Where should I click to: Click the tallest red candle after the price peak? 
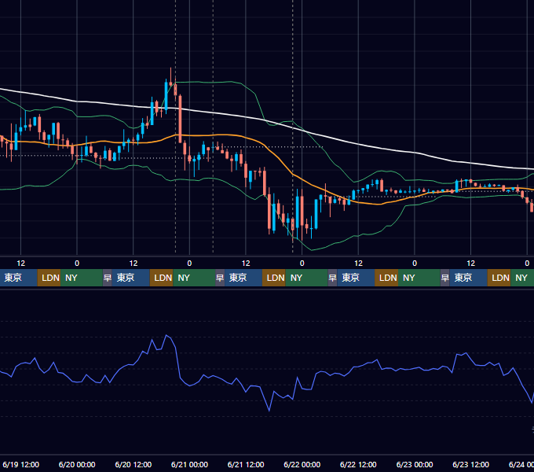(x=180, y=120)
